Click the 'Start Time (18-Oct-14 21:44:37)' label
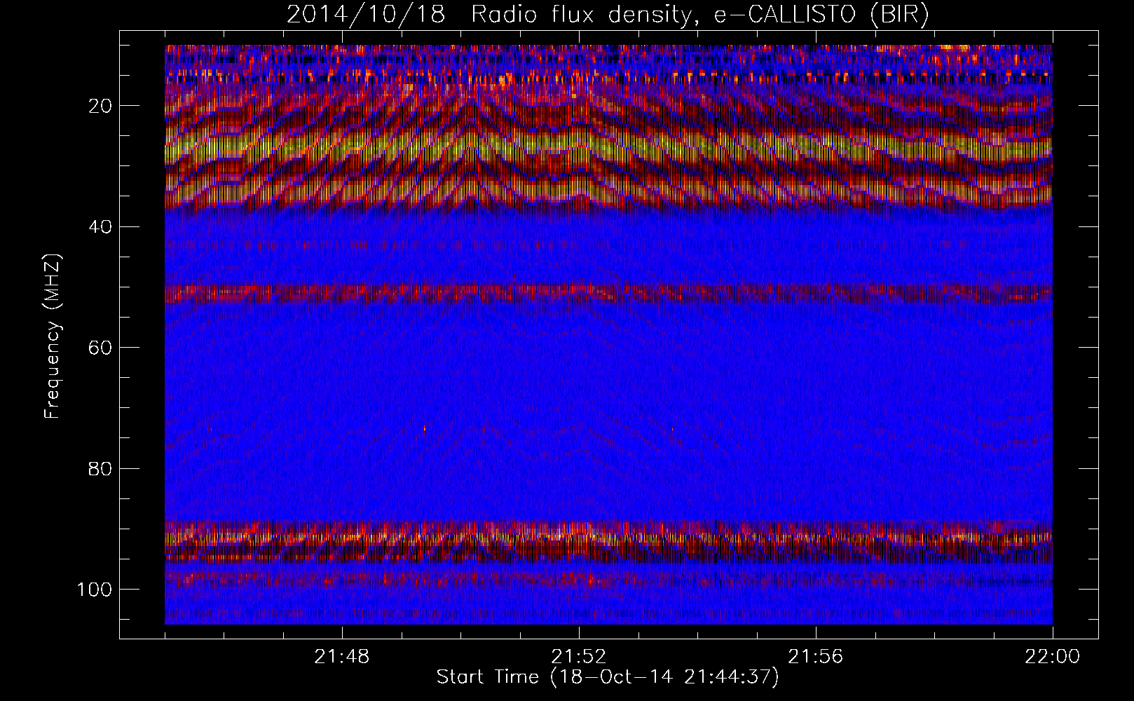Screen dimensions: 1134x701 [608, 677]
